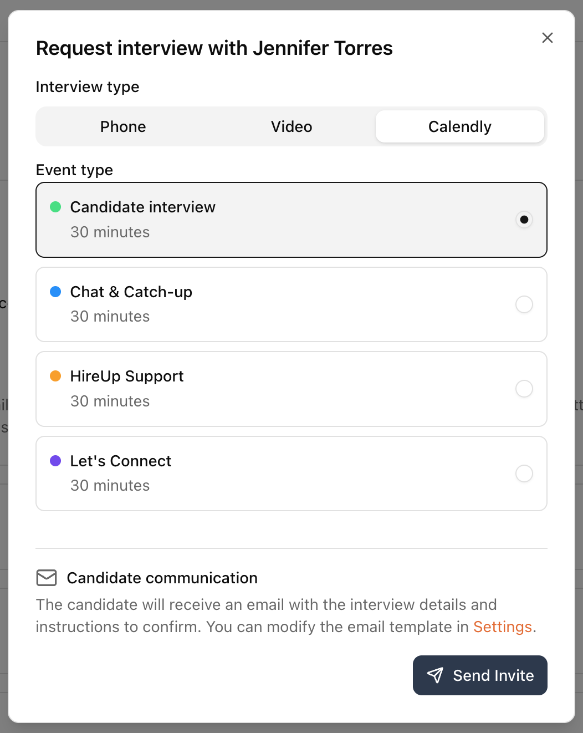
Task: Click the green dot next to Candidate interview
Action: click(x=55, y=207)
